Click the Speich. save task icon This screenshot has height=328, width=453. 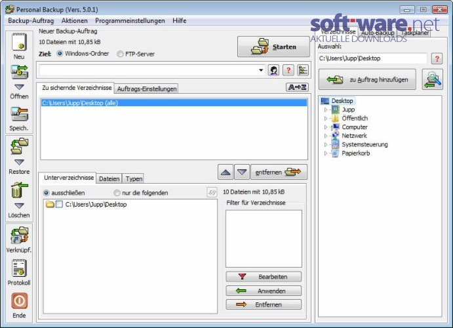(20, 114)
